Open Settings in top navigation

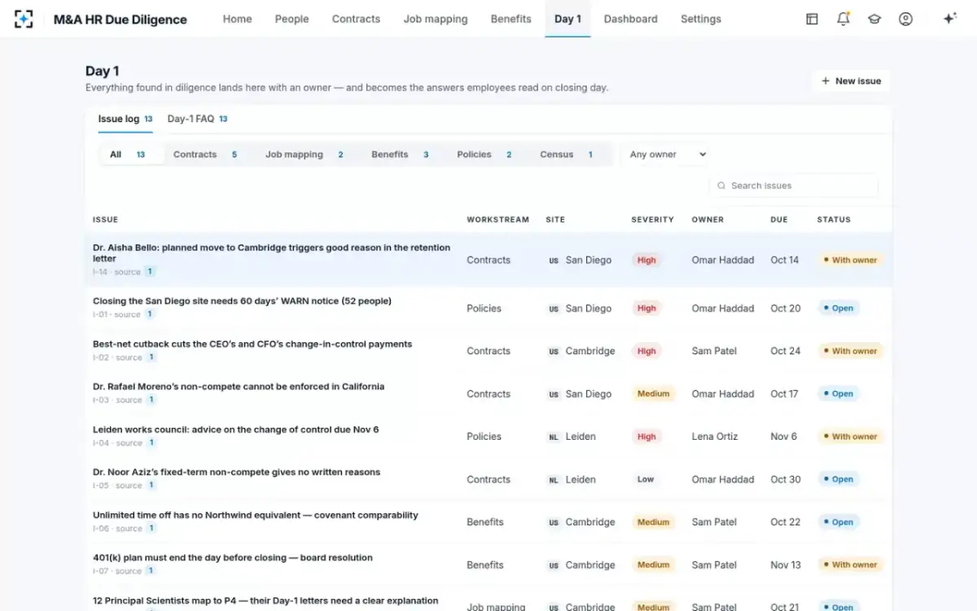701,19
